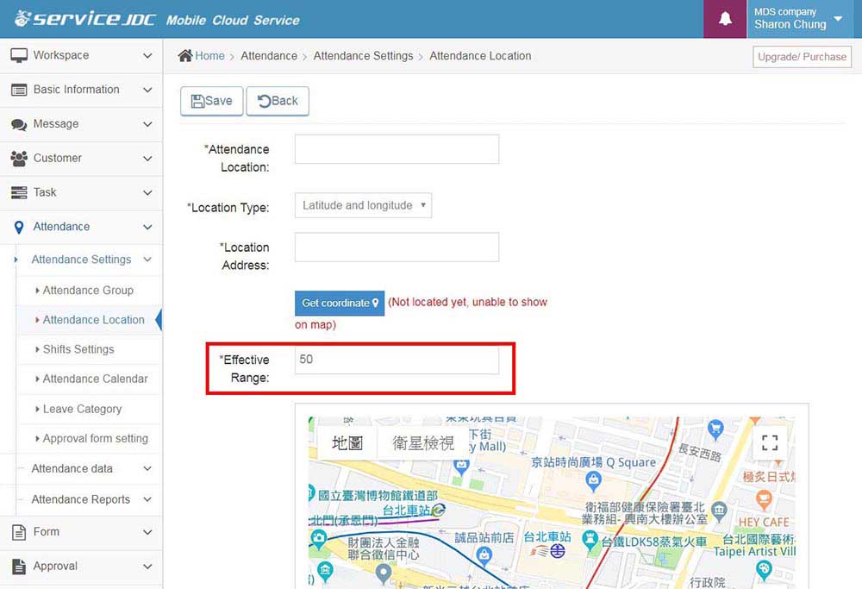Click the notification bell icon
Image resolution: width=862 pixels, height=589 pixels.
coord(725,19)
